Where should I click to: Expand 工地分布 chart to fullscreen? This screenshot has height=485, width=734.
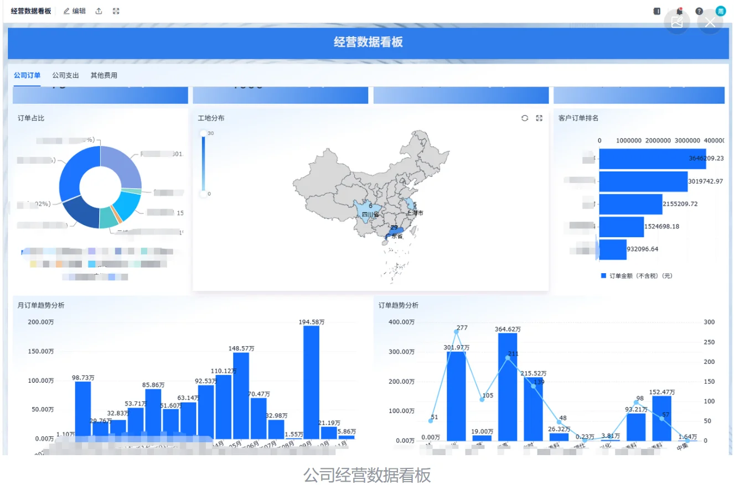tap(539, 118)
